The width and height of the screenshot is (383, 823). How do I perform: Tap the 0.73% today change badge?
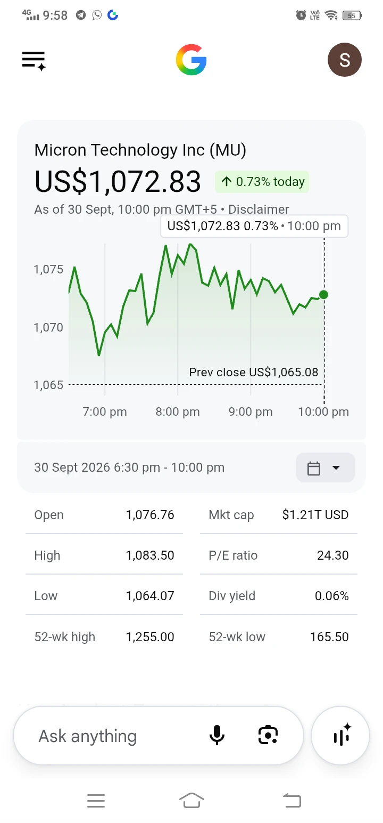click(x=262, y=182)
